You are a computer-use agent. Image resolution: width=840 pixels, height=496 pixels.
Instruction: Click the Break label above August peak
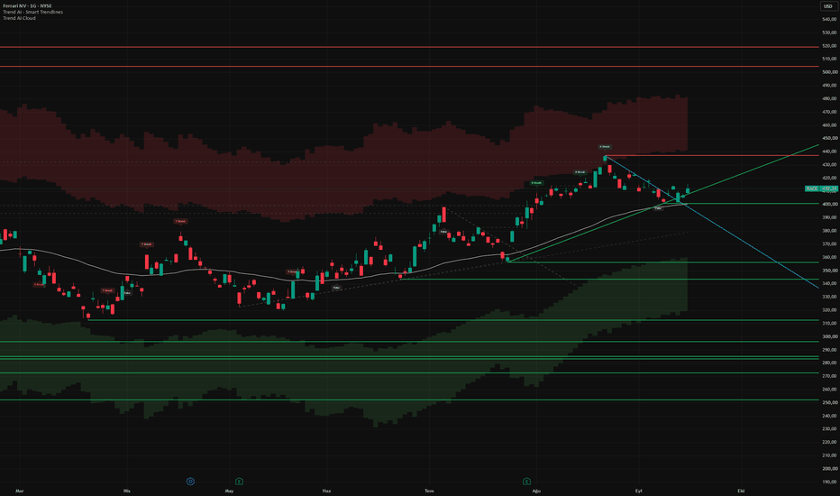click(x=604, y=146)
